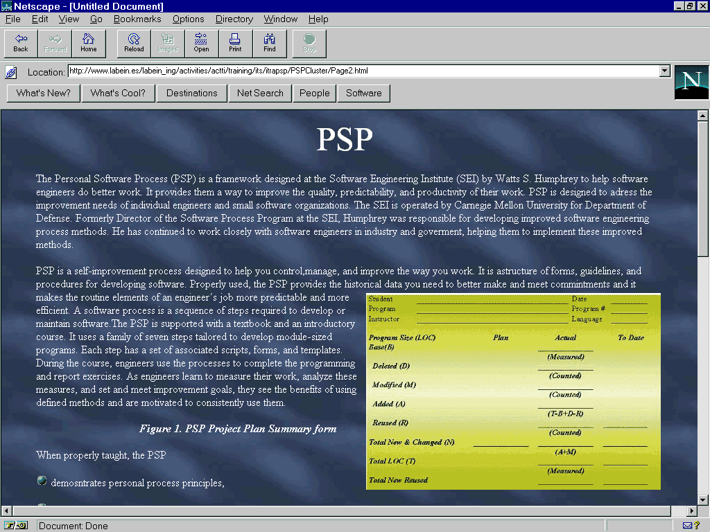Click the Destinations directory button
This screenshot has width=710, height=532.
click(191, 94)
